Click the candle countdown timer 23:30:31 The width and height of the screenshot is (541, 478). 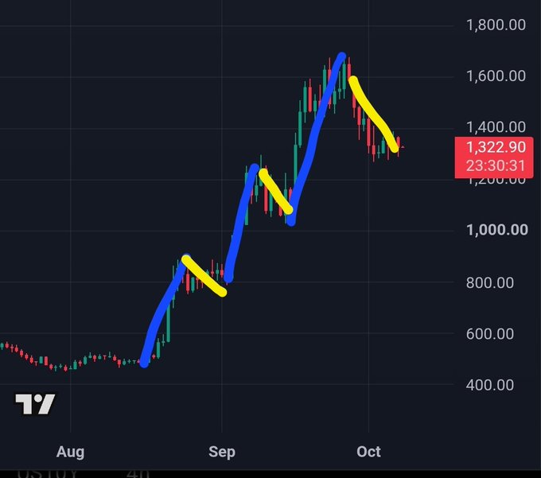(496, 166)
